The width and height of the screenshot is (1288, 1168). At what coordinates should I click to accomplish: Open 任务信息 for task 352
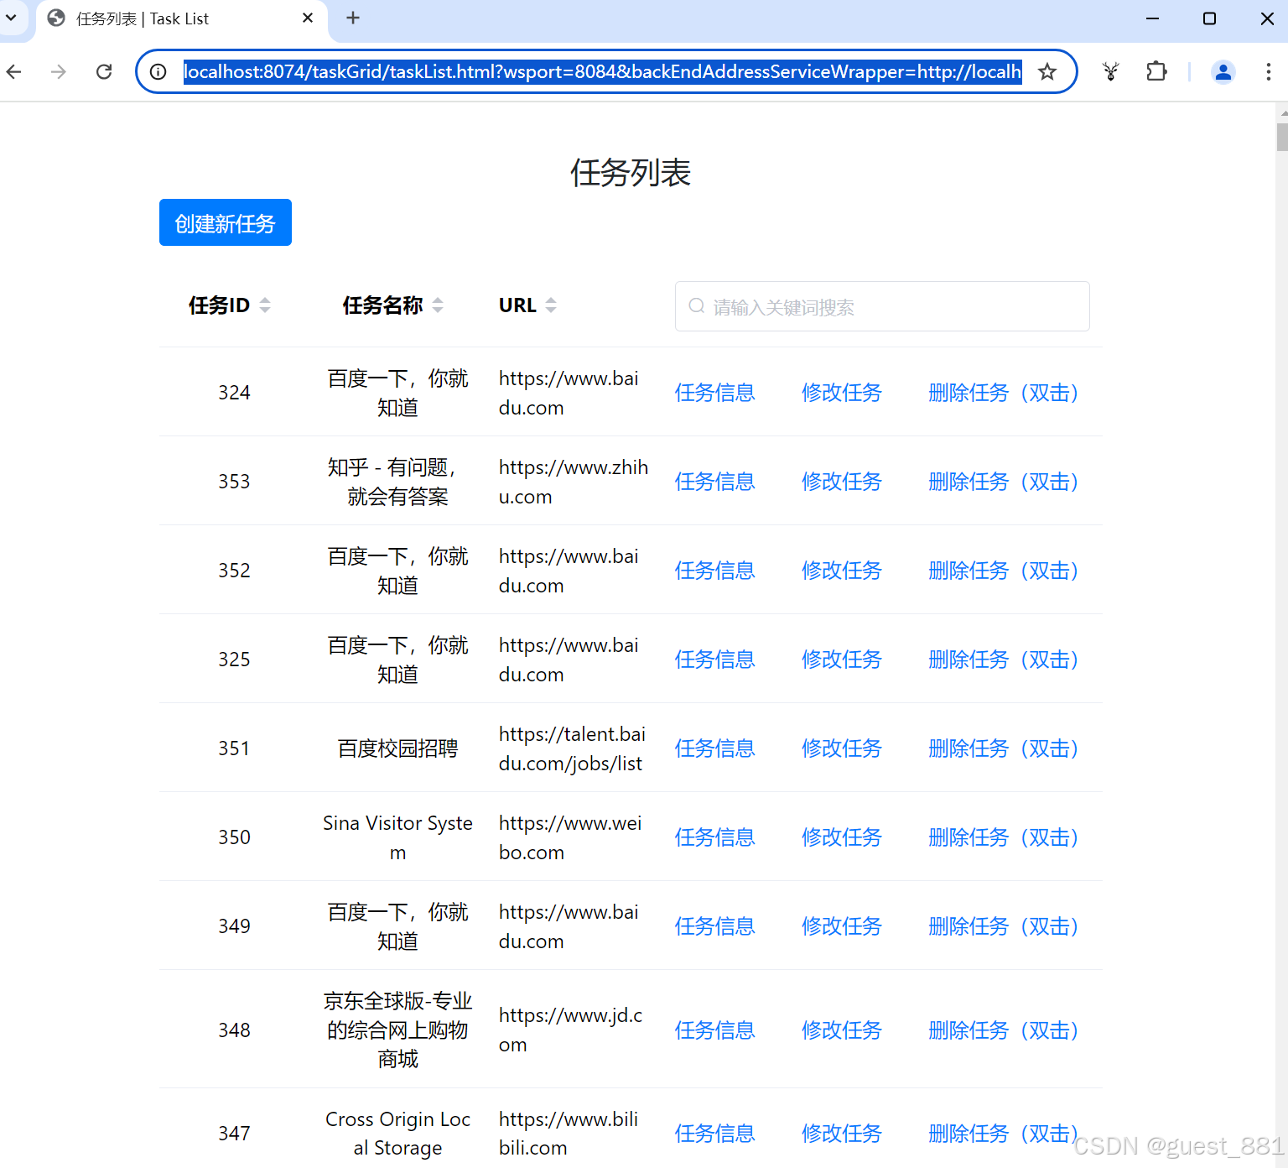tap(715, 571)
